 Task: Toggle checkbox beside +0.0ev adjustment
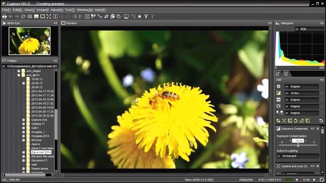[x=321, y=93]
